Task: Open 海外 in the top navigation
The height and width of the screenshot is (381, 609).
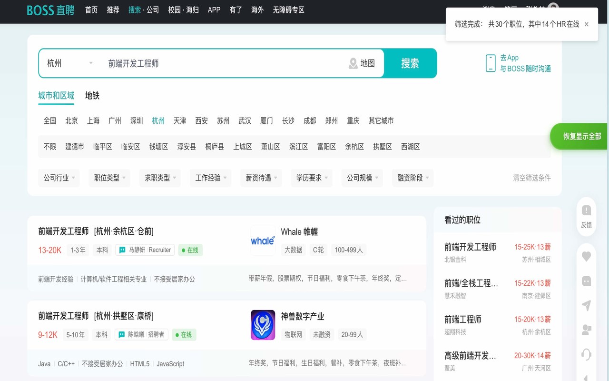Action: pyautogui.click(x=257, y=10)
